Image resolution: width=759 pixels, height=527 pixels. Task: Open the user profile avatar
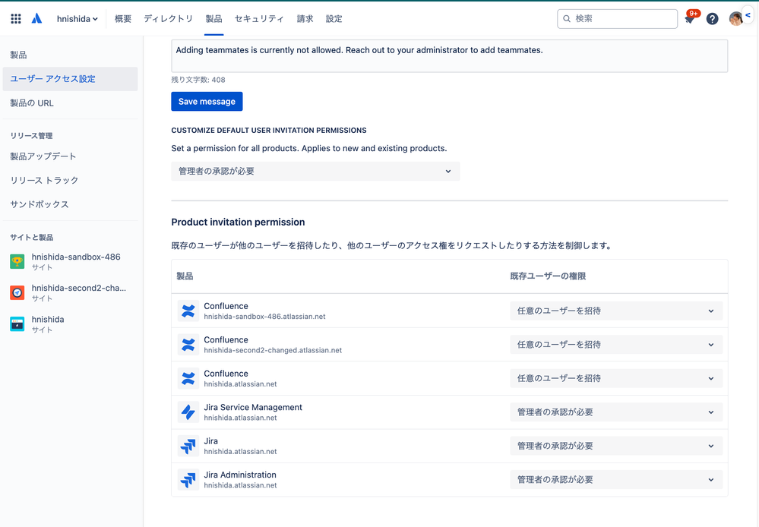[x=735, y=19]
